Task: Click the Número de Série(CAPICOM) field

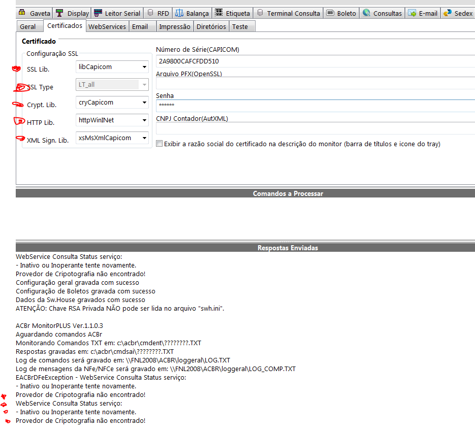Action: tap(315, 61)
